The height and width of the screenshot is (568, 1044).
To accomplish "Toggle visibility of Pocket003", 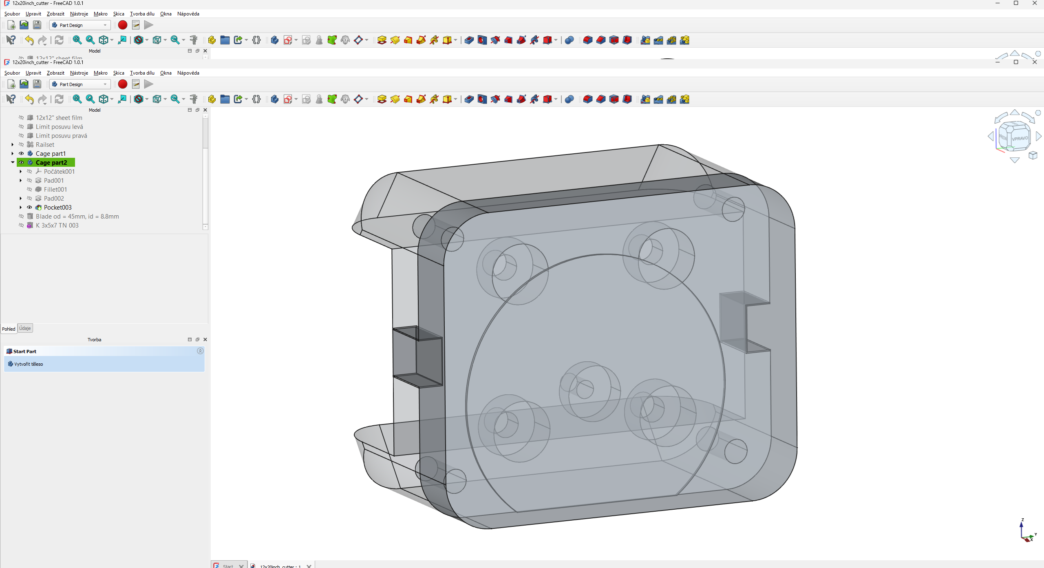I will [x=29, y=208].
